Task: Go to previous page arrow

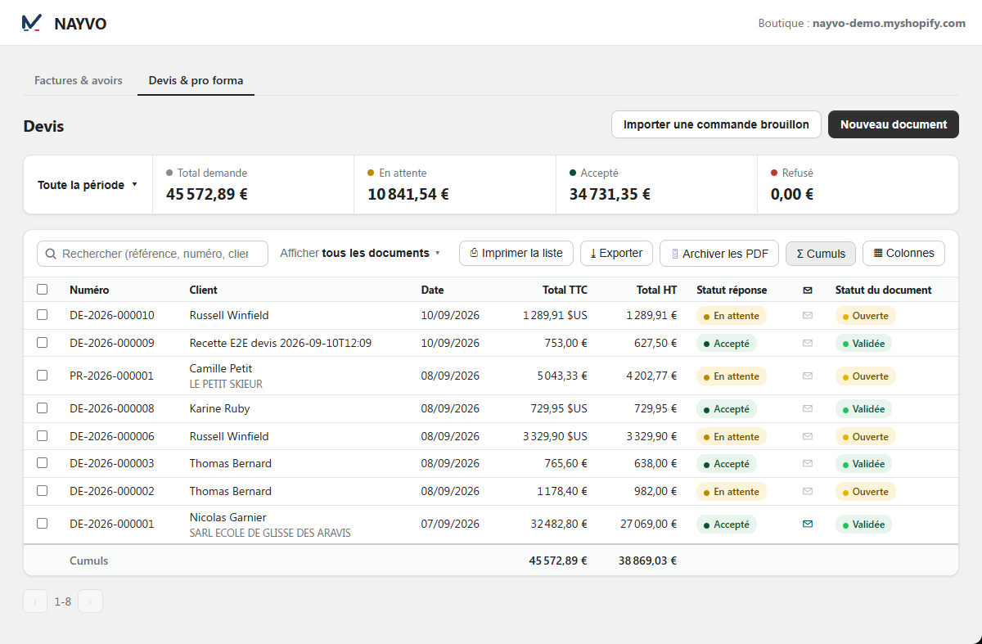Action: pyautogui.click(x=35, y=601)
